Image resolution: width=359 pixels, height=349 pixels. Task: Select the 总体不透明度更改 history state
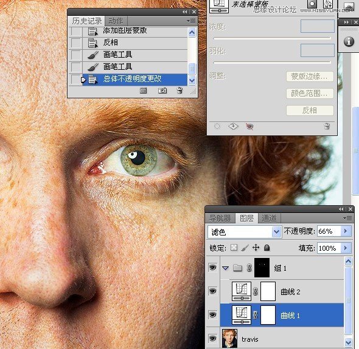coord(134,80)
